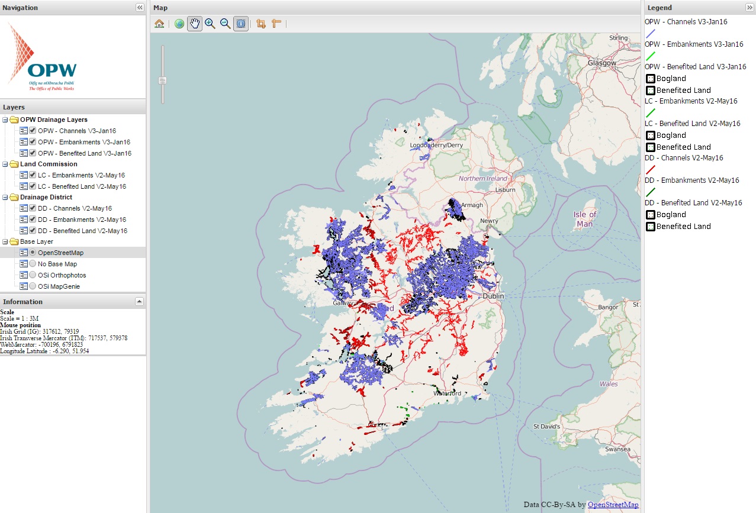Uncheck OPW - Channels V3-Jan16 layer

click(33, 131)
